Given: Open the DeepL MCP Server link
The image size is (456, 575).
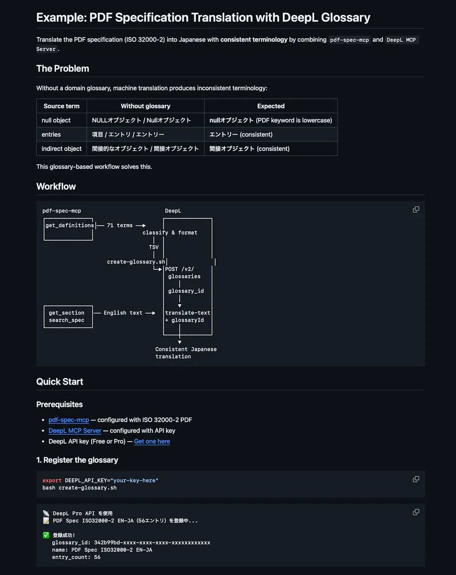Looking at the screenshot, I should pyautogui.click(x=75, y=431).
